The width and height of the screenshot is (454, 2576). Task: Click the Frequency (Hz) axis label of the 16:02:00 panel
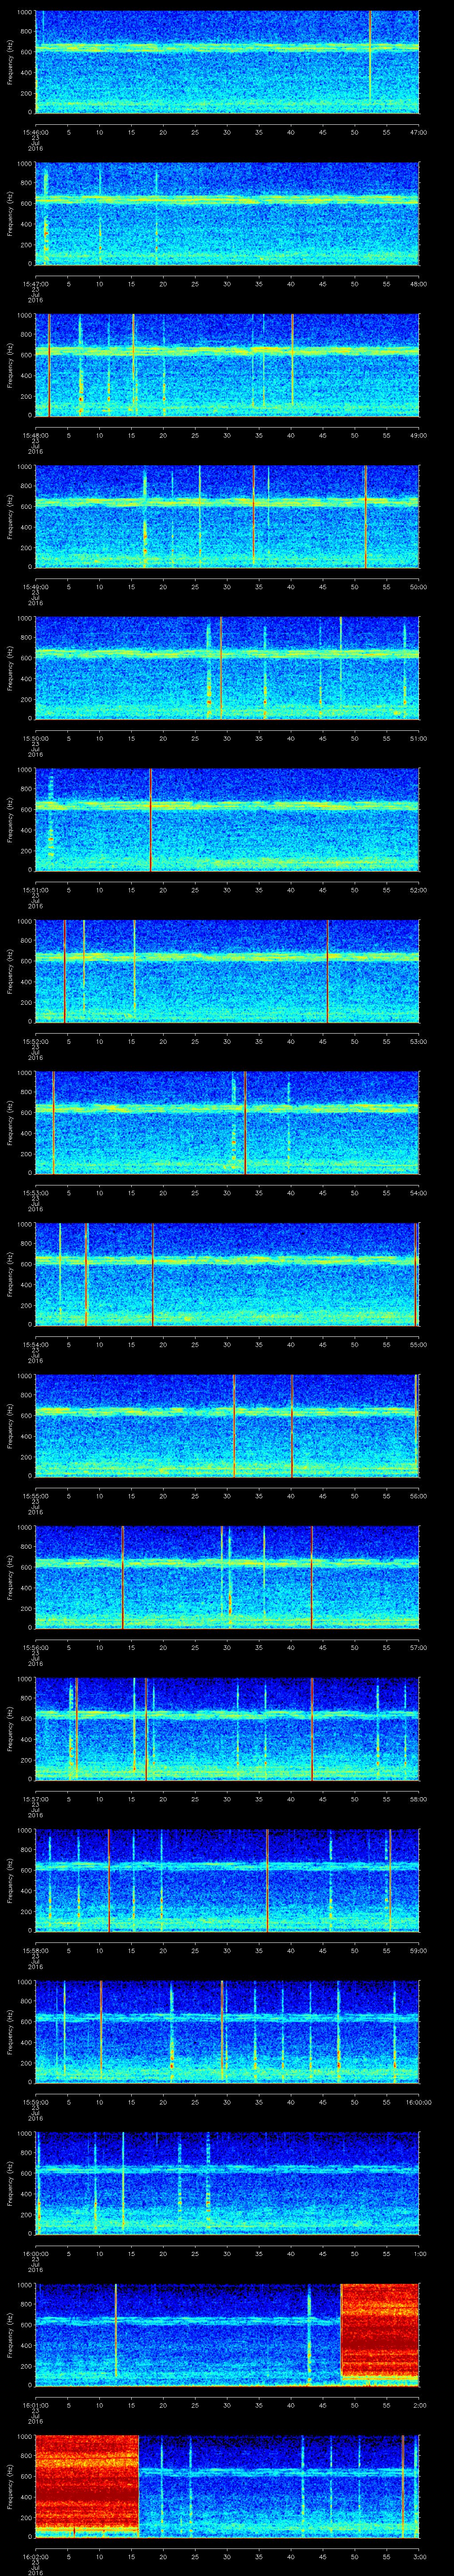(10, 2486)
